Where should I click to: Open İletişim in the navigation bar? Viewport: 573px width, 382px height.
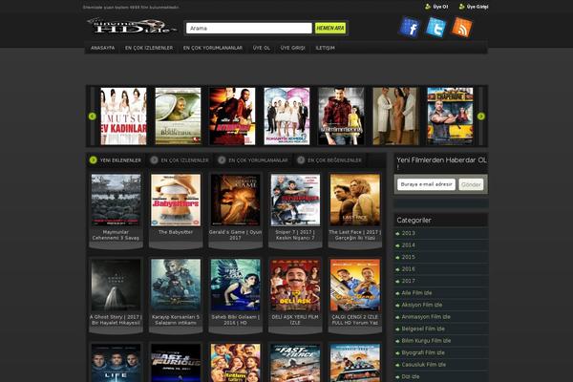coord(325,48)
